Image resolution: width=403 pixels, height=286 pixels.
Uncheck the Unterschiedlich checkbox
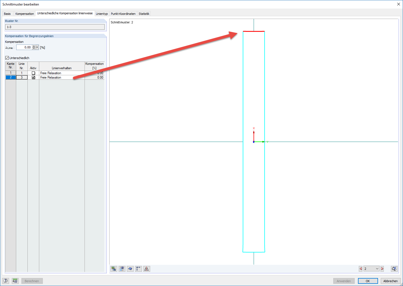coord(7,58)
